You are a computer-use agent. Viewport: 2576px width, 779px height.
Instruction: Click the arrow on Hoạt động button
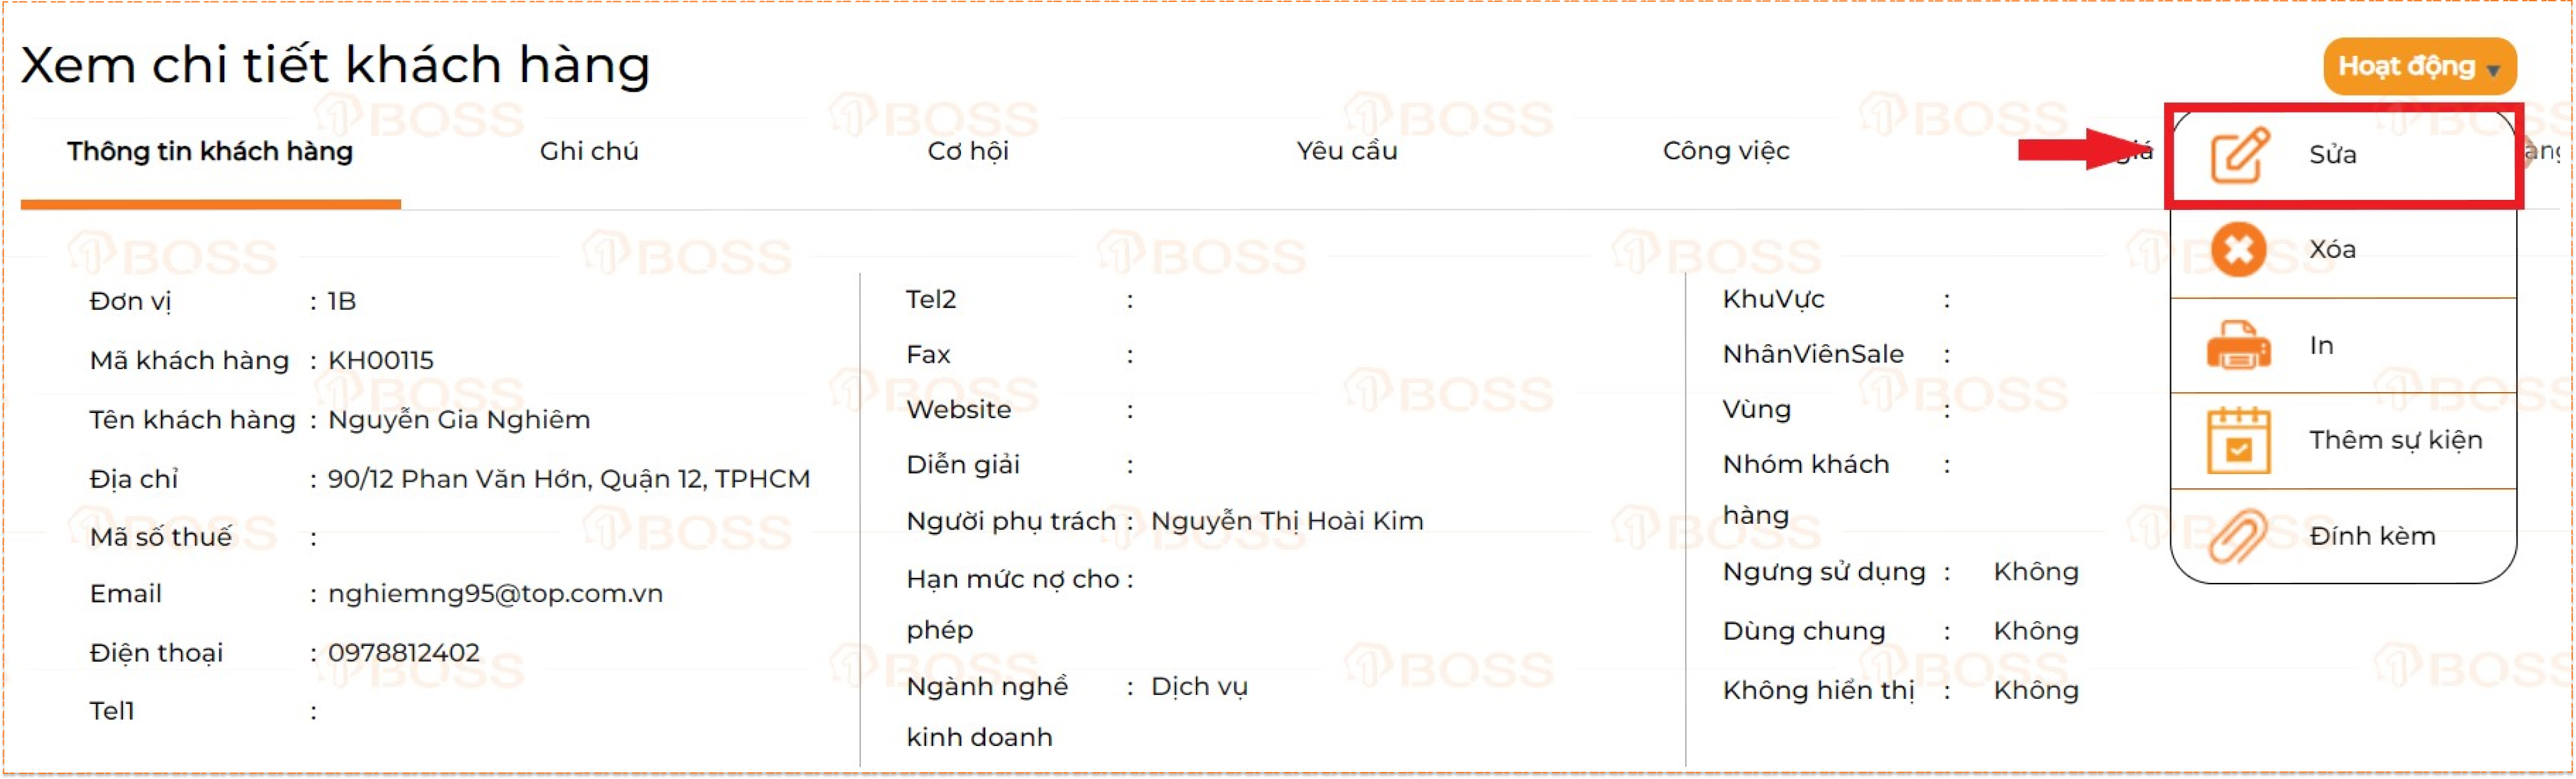[2493, 70]
